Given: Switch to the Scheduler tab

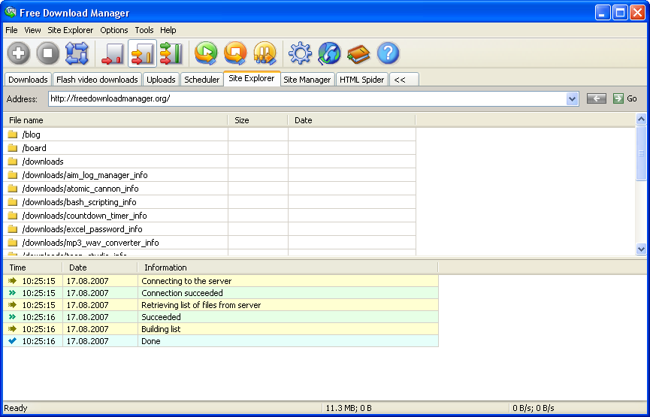Looking at the screenshot, I should [202, 79].
